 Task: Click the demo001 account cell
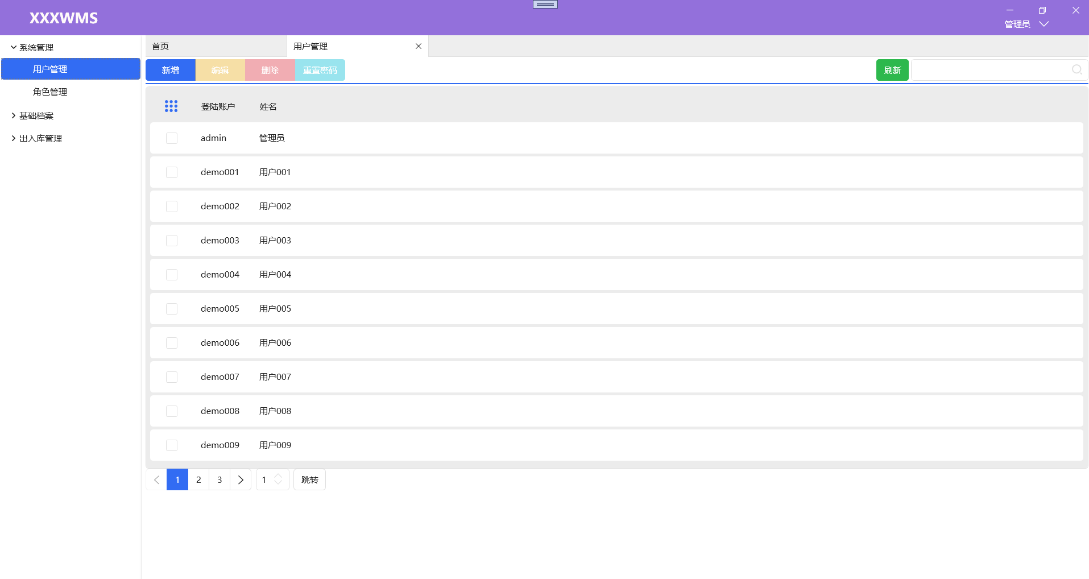click(220, 172)
